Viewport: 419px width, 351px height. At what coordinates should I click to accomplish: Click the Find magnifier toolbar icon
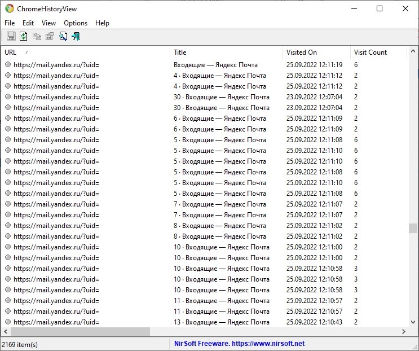click(x=63, y=37)
